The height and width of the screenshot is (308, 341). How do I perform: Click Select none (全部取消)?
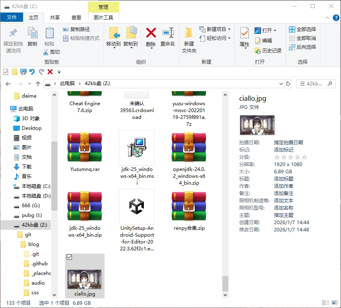click(303, 38)
